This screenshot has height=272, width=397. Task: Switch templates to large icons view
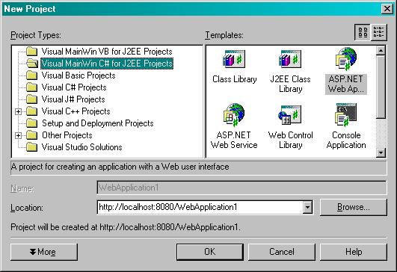pyautogui.click(x=363, y=32)
